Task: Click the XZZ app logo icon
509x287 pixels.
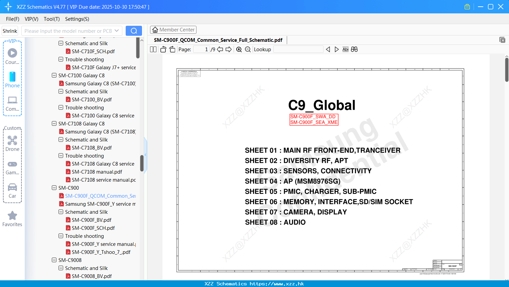Action: (x=8, y=7)
